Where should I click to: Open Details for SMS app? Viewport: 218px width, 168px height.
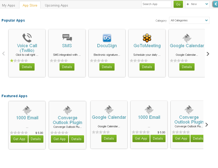67,67
